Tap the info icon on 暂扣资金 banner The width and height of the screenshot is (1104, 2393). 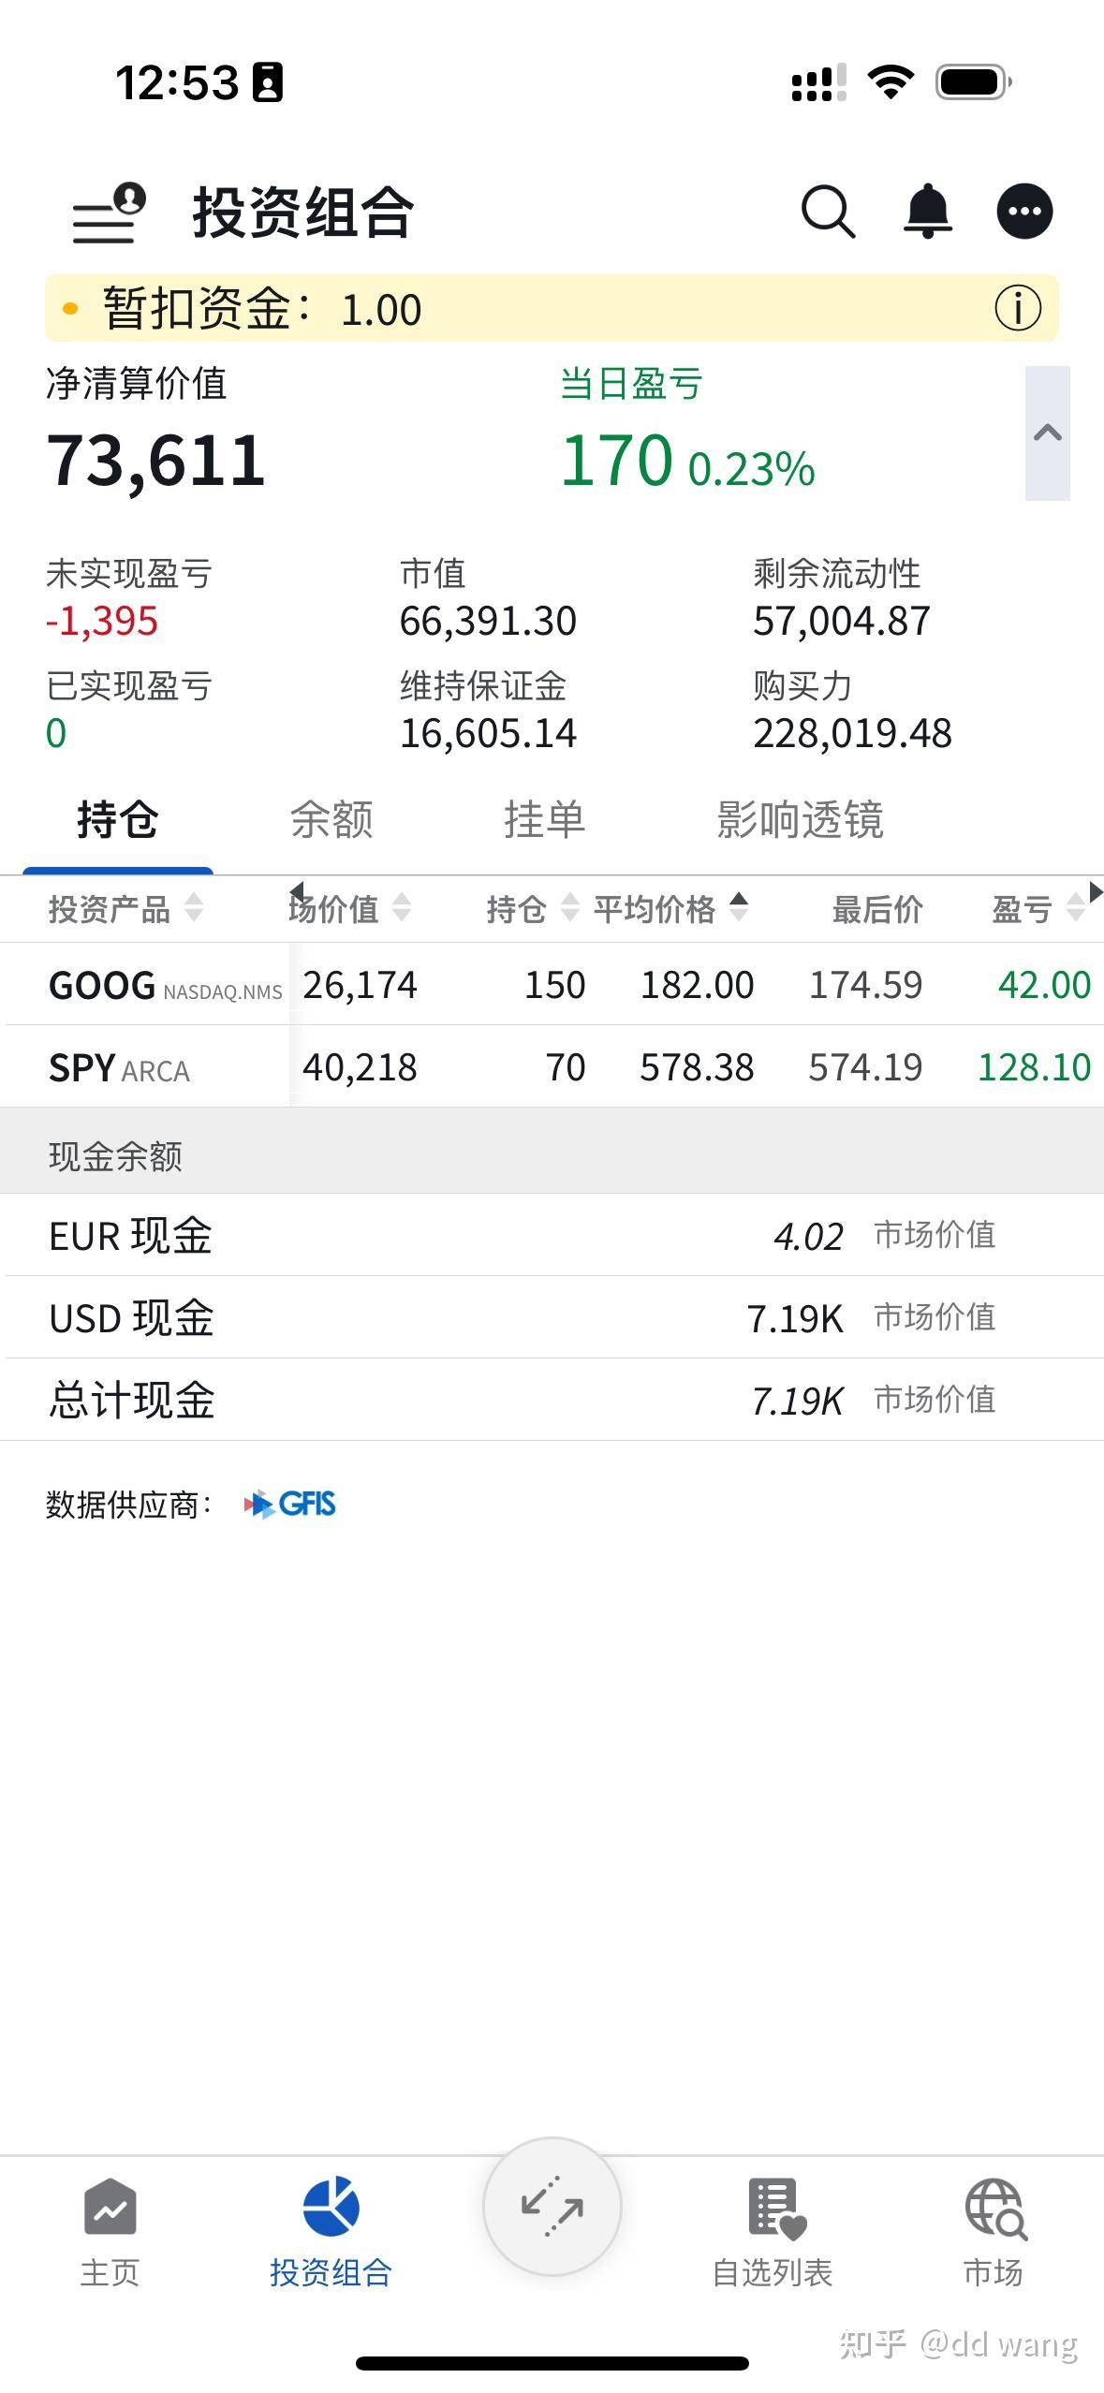(1018, 308)
